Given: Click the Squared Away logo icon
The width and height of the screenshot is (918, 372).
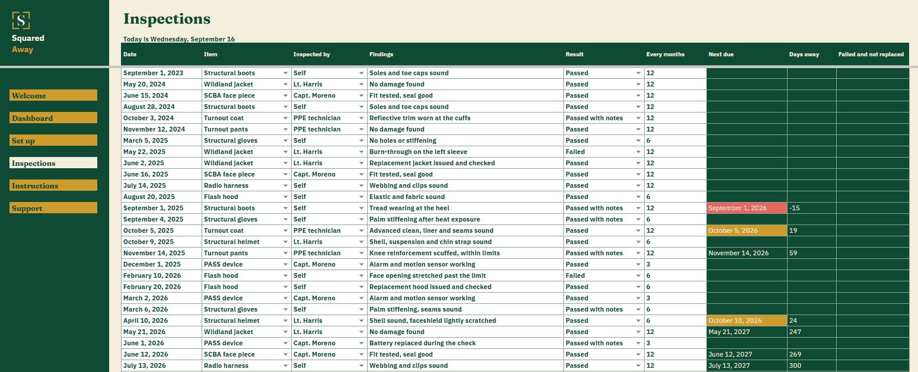Looking at the screenshot, I should (21, 21).
